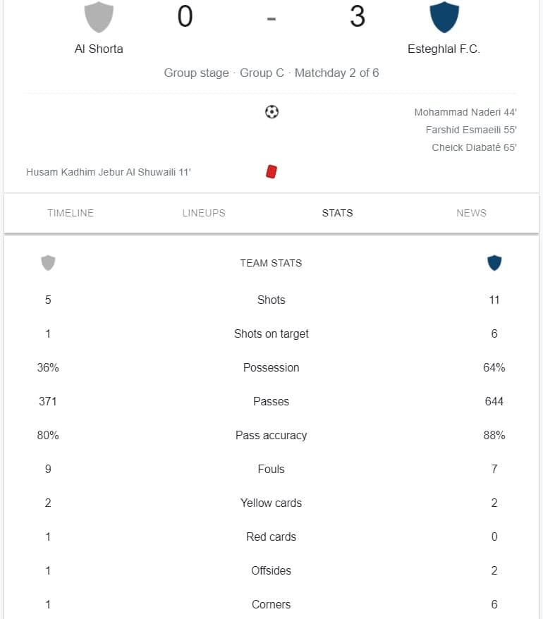
Task: Click the Possession stat row label
Action: tap(271, 367)
